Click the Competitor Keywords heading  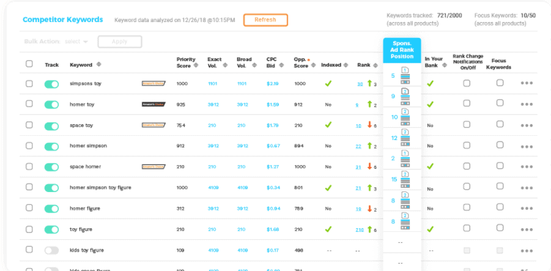63,20
